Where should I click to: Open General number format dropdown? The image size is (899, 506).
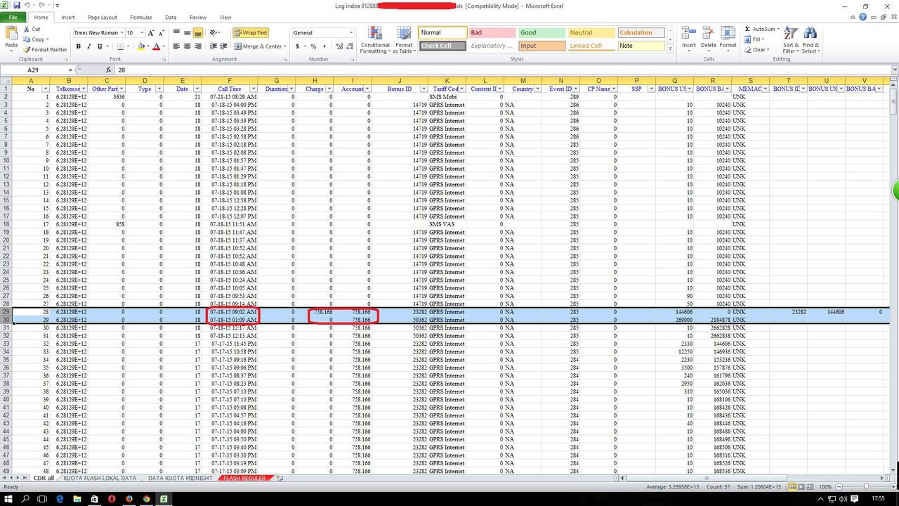pyautogui.click(x=351, y=33)
